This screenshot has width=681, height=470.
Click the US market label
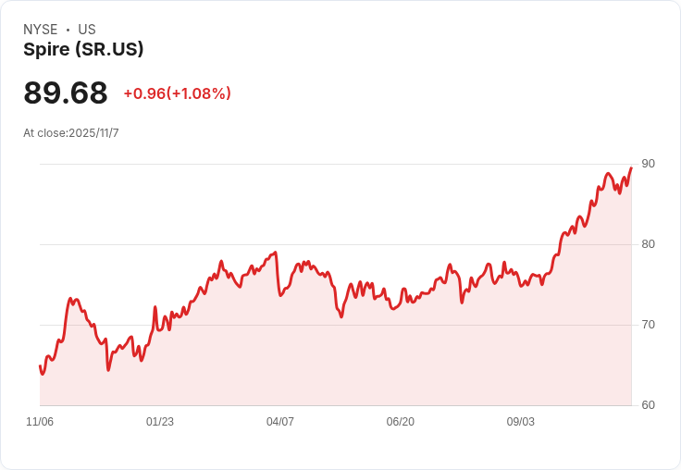pyautogui.click(x=87, y=30)
